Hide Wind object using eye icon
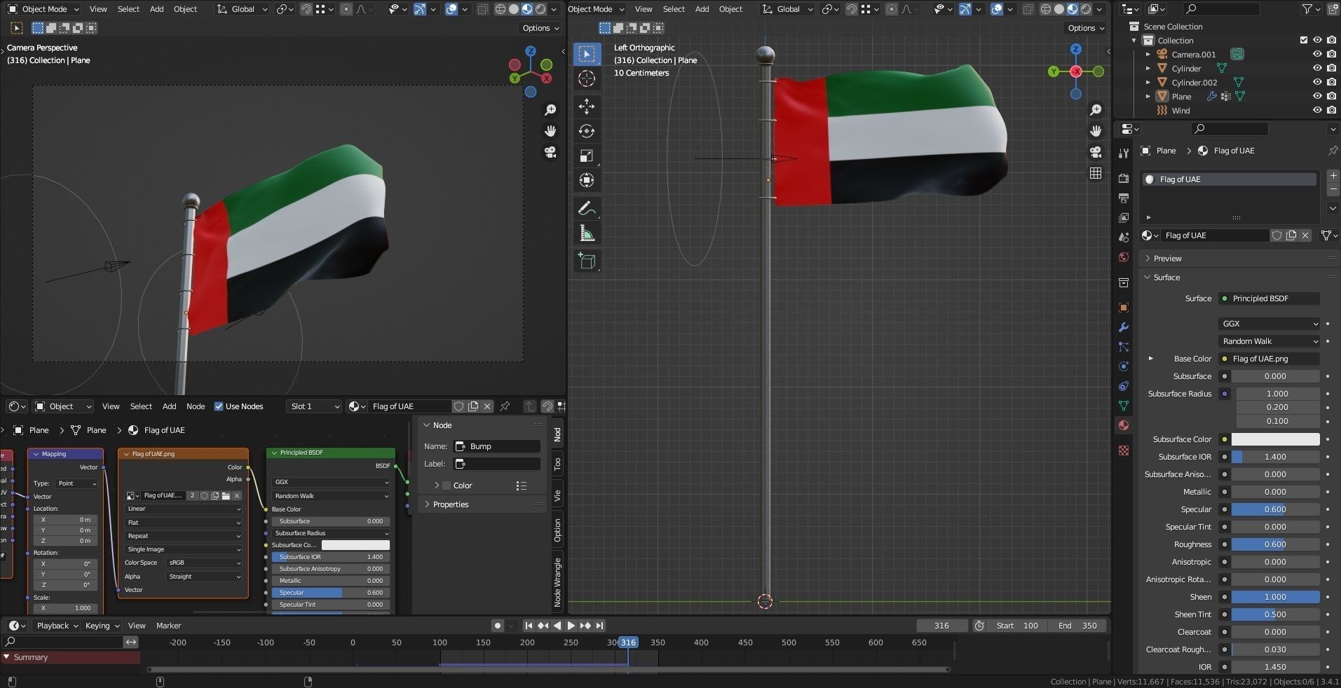This screenshot has height=688, width=1341. click(x=1317, y=110)
